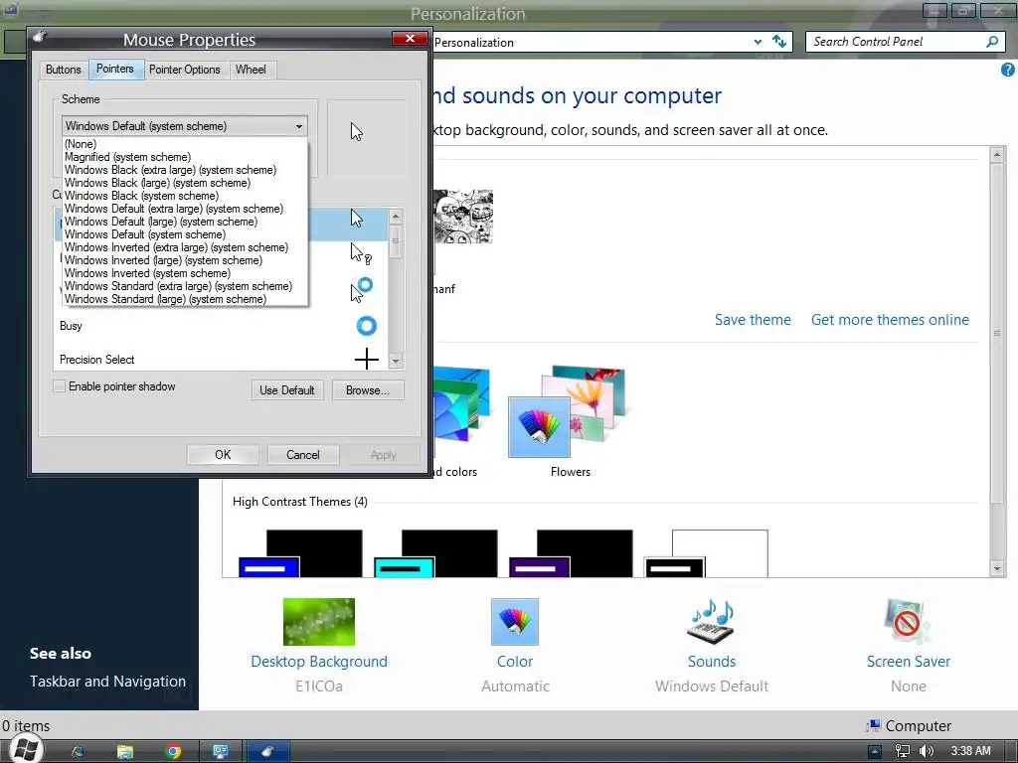Choose Magnified (system scheme)
Screen dimensions: 1018x763
click(x=185, y=157)
